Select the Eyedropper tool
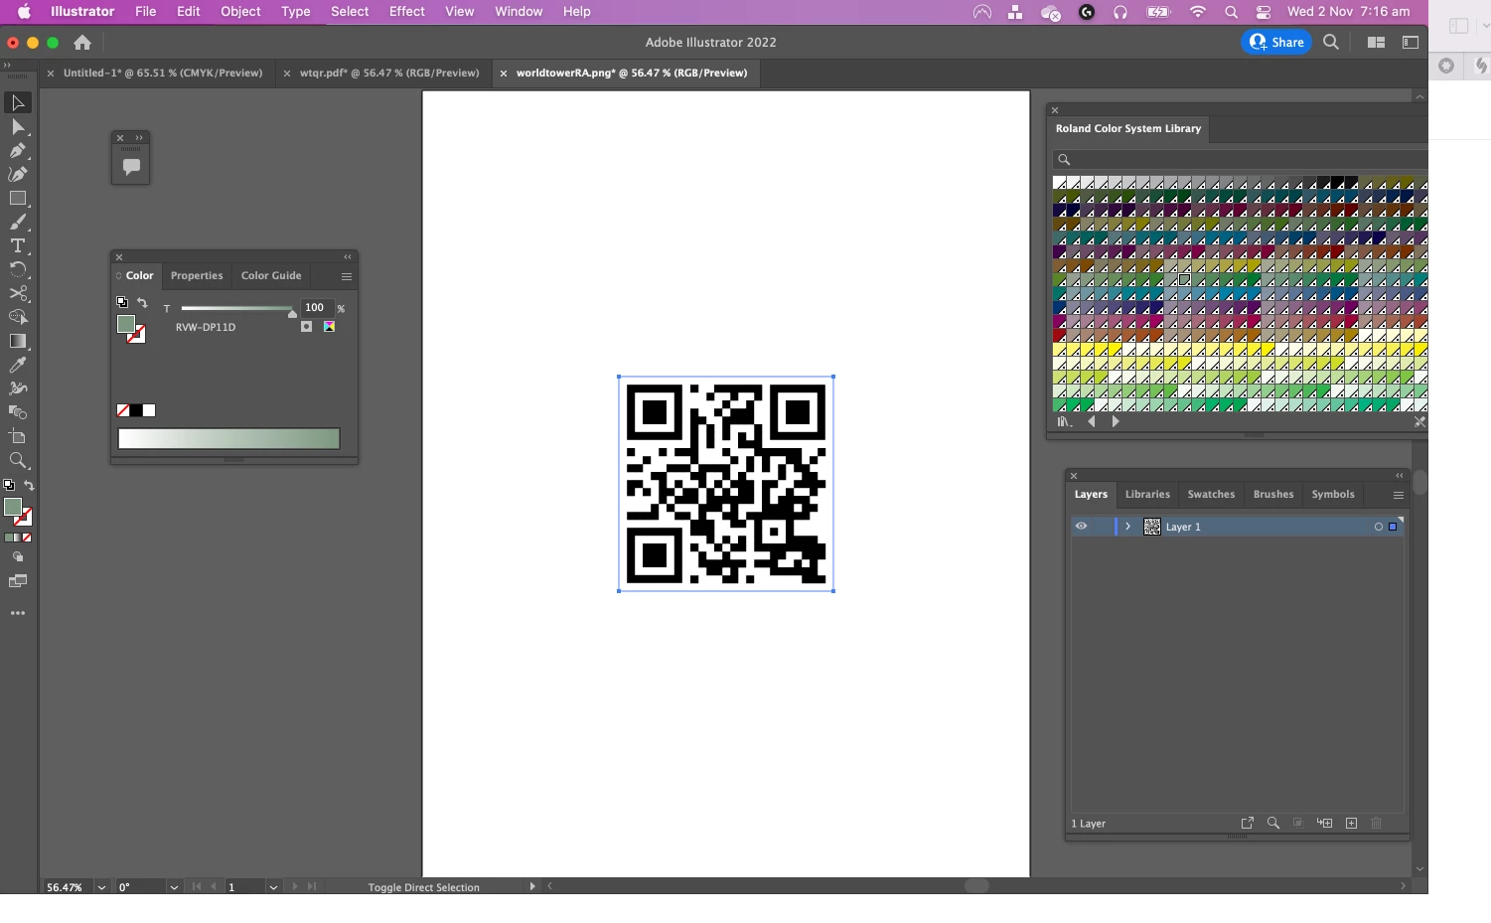Screen dimensions: 1491x923 (17, 366)
